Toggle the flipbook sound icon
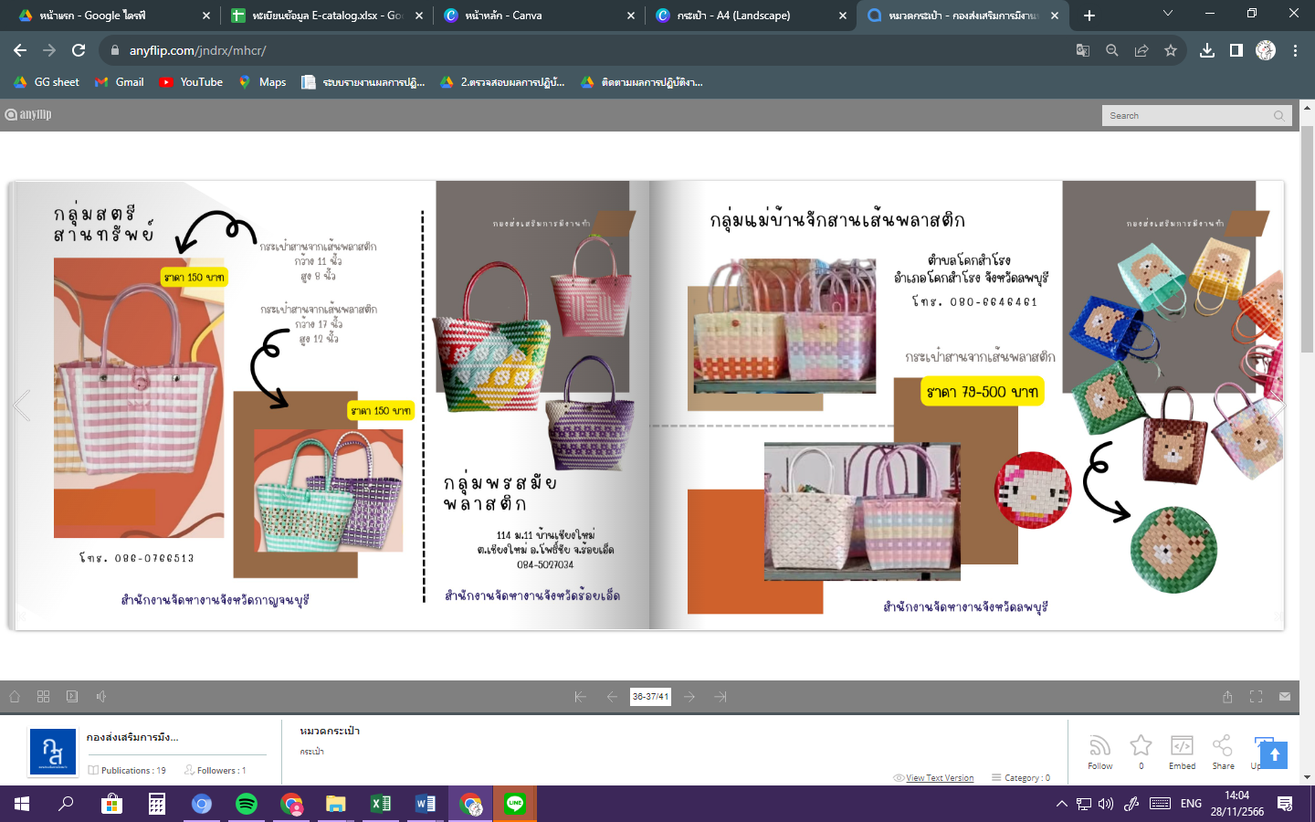This screenshot has width=1315, height=822. point(101,697)
